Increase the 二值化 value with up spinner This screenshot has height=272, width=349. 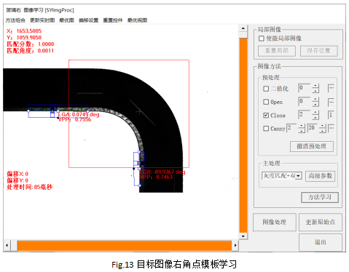(315, 86)
